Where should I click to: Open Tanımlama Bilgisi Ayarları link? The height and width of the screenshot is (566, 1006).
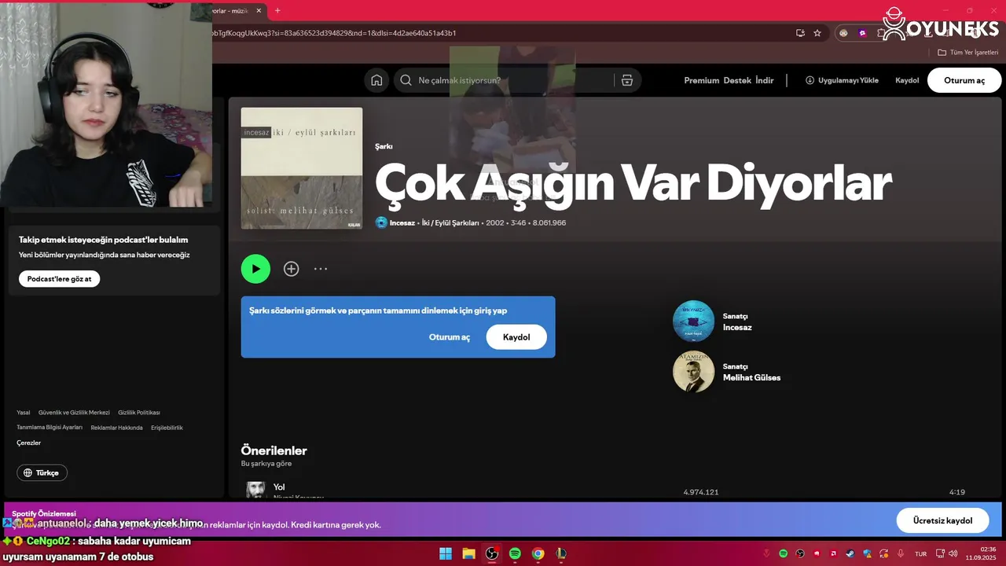click(50, 428)
